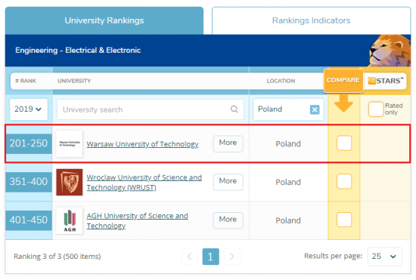Tick compare checkbox for Warsaw University of Technology

[x=344, y=143]
